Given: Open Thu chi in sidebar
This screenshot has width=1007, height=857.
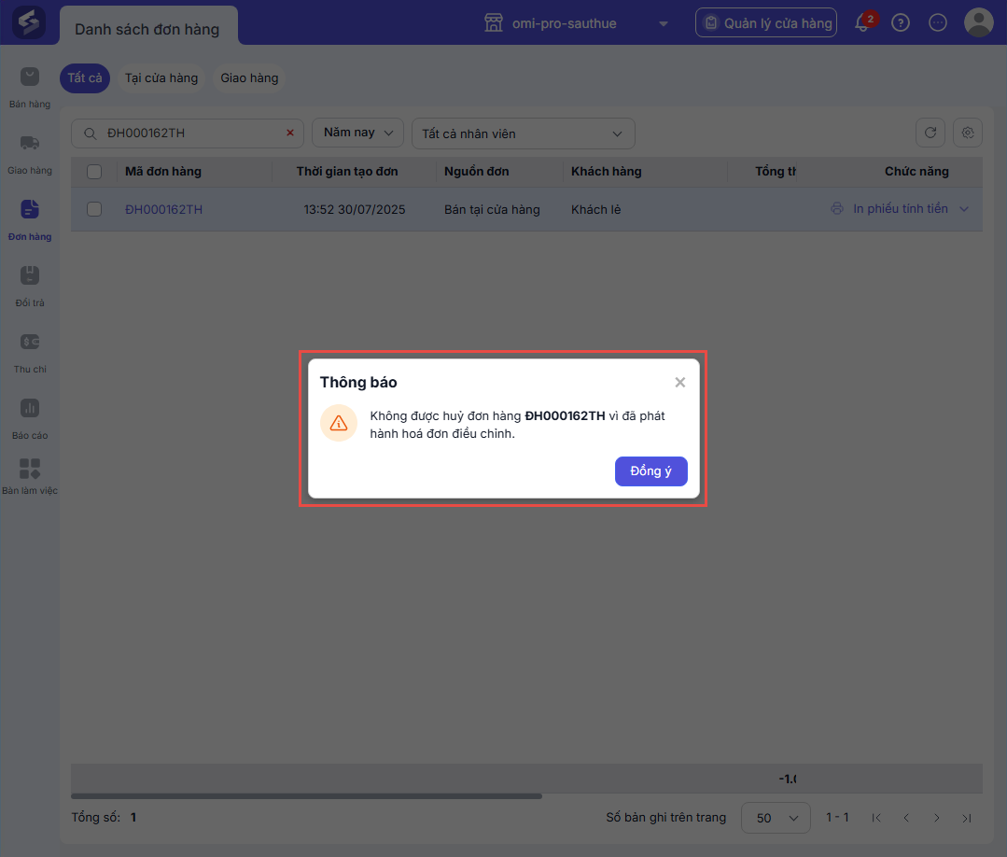Looking at the screenshot, I should coord(30,353).
